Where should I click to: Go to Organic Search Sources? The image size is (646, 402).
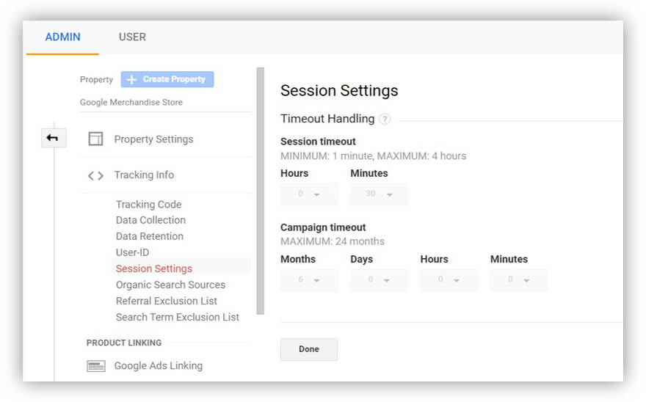point(170,285)
